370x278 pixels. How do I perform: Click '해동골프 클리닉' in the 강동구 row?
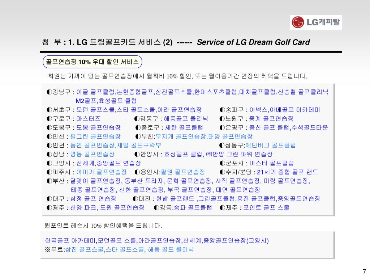[186, 119]
